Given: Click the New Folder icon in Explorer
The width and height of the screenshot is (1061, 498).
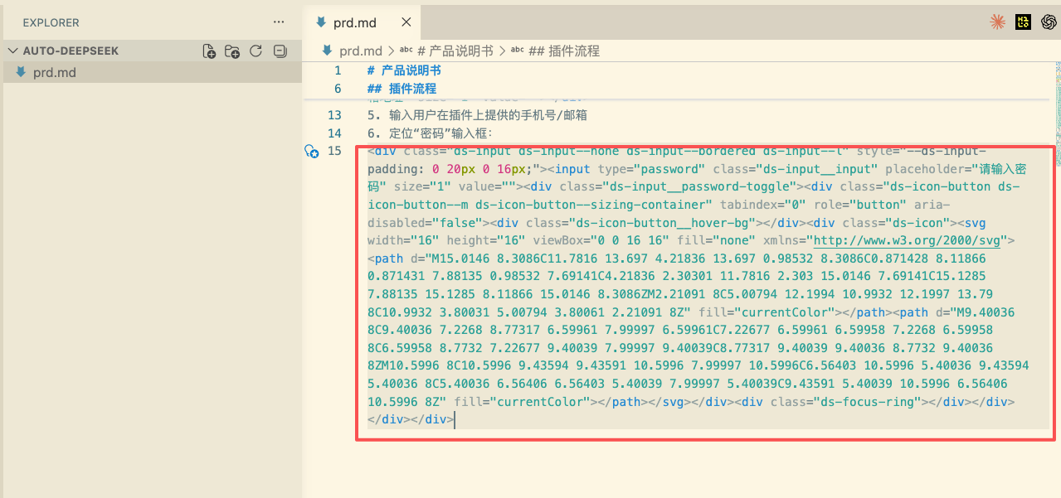Looking at the screenshot, I should pos(232,51).
